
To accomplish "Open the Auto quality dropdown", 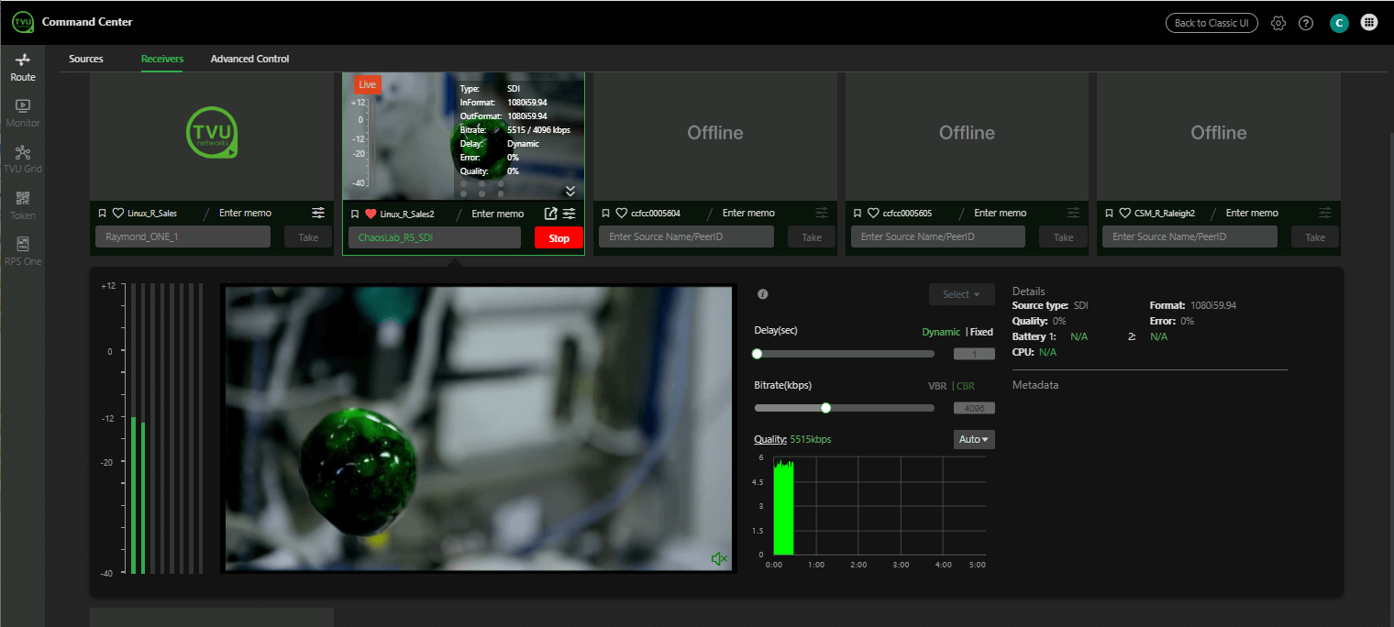I will 973,440.
